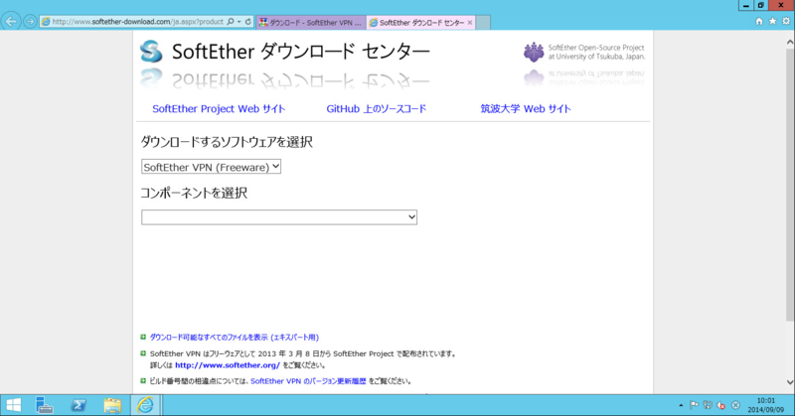Open a new blank browser tab
Viewport: 795px width, 416px height.
(x=483, y=22)
